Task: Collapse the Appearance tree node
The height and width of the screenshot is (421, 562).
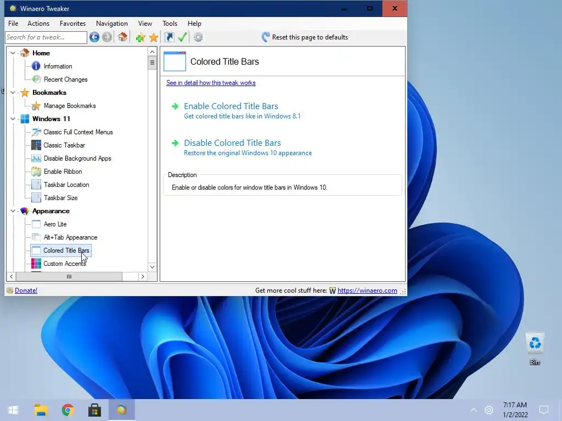Action: click(13, 211)
